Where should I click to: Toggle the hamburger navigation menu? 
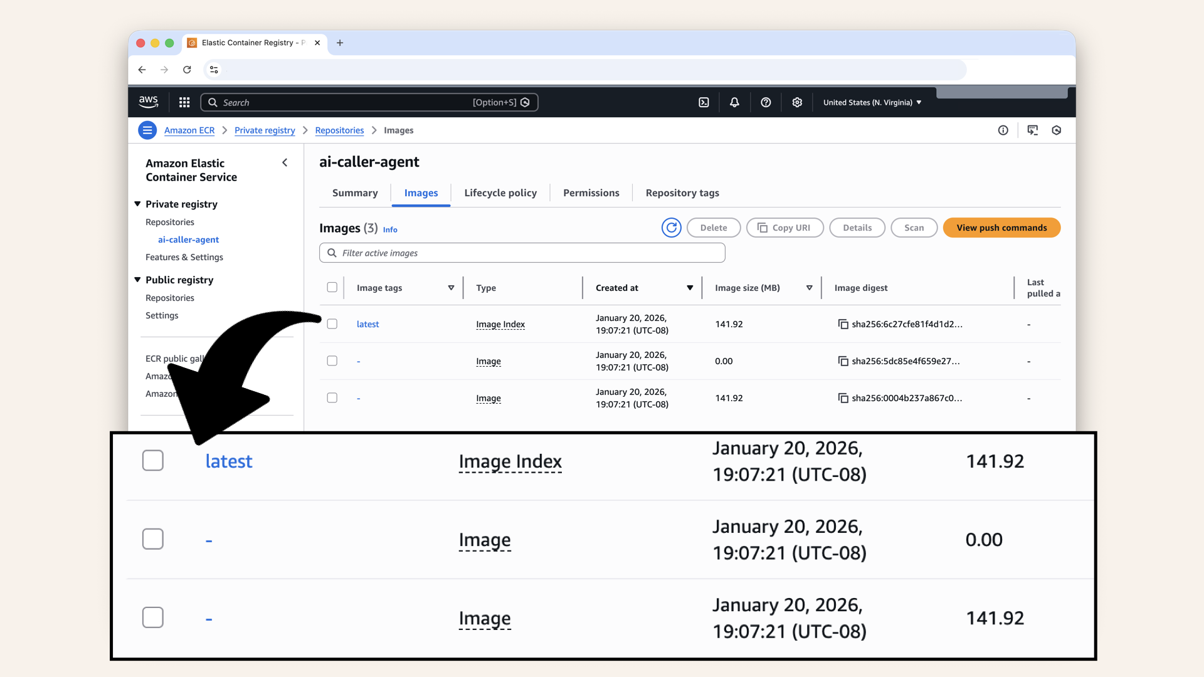click(147, 130)
